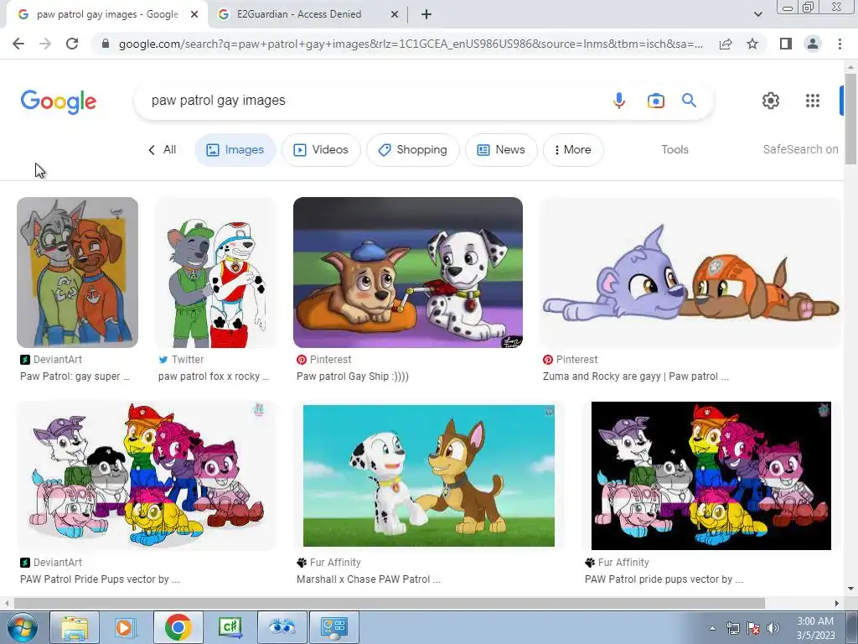Open the volume speaker tray icon

[773, 628]
